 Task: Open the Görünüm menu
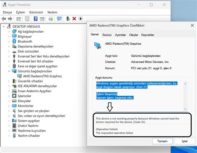(36, 12)
